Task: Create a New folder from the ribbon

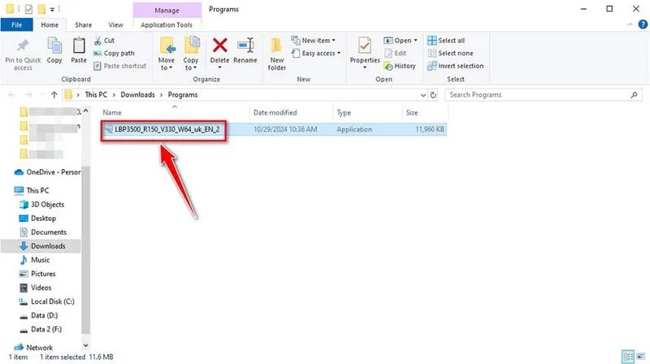Action: (276, 54)
